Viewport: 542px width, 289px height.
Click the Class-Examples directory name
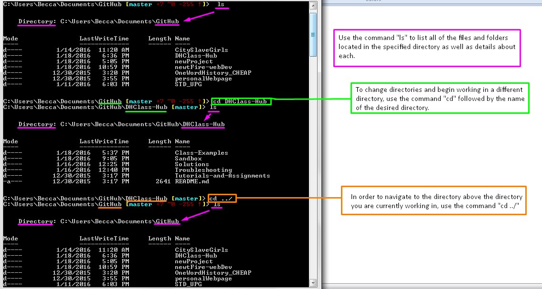point(201,153)
